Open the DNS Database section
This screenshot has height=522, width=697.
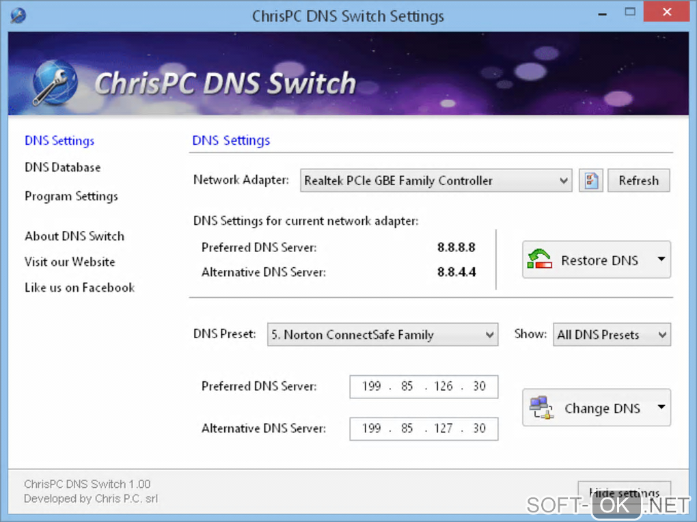click(x=63, y=167)
